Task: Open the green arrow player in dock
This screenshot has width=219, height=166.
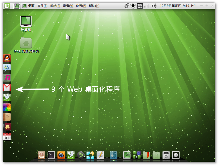Action: pos(81,155)
